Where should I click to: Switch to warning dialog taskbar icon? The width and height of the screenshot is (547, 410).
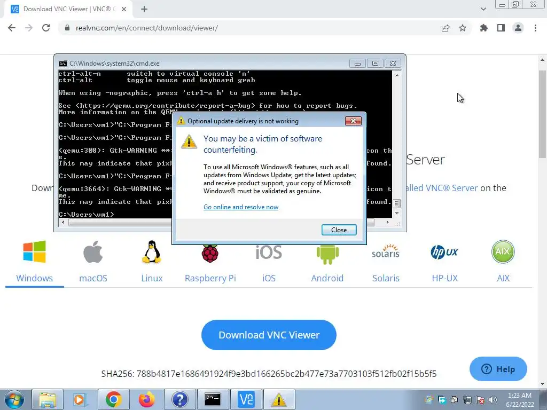(279, 399)
